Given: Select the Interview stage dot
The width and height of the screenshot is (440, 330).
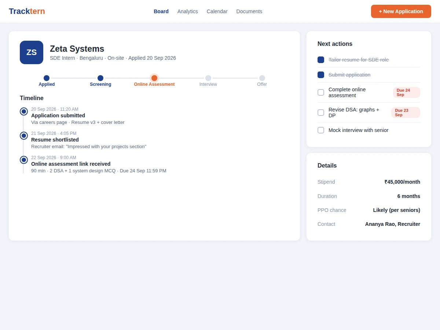Looking at the screenshot, I should click(208, 78).
